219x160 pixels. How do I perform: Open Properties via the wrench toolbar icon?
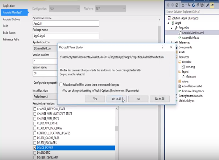pos(208,5)
